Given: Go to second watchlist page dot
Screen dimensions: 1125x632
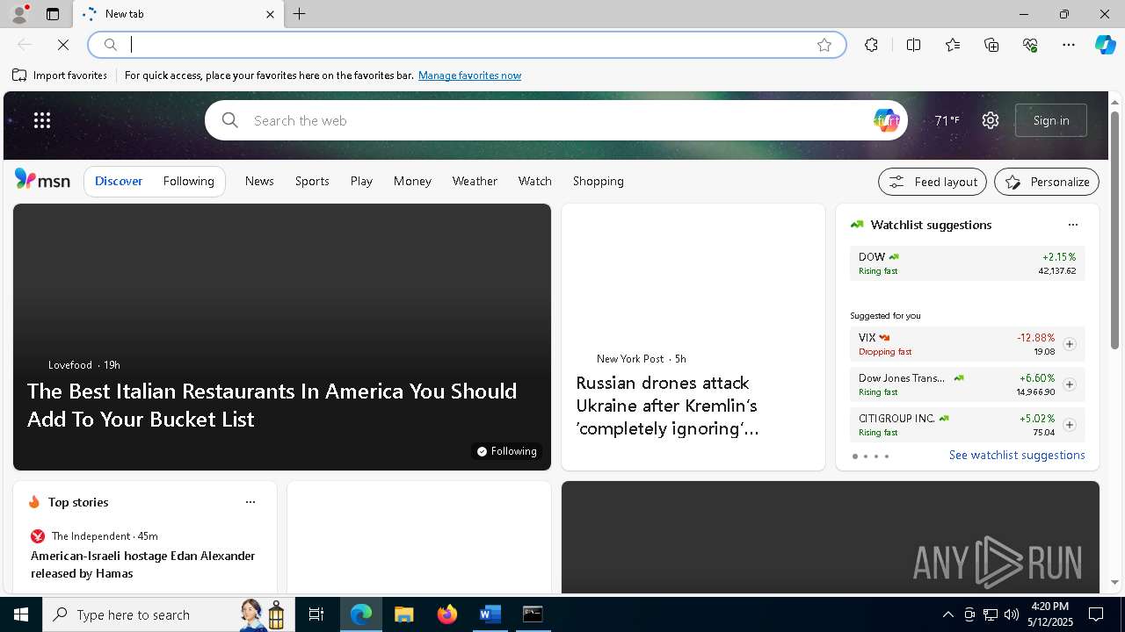Looking at the screenshot, I should coord(866,456).
